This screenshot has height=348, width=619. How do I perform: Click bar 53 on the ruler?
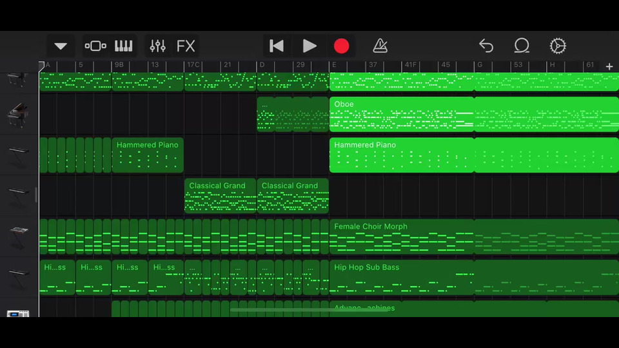[518, 64]
